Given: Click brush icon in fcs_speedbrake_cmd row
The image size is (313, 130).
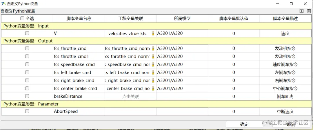Looking at the screenshot, I should (153, 64).
